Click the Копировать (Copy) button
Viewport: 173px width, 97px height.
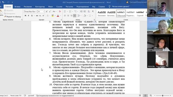10,13
